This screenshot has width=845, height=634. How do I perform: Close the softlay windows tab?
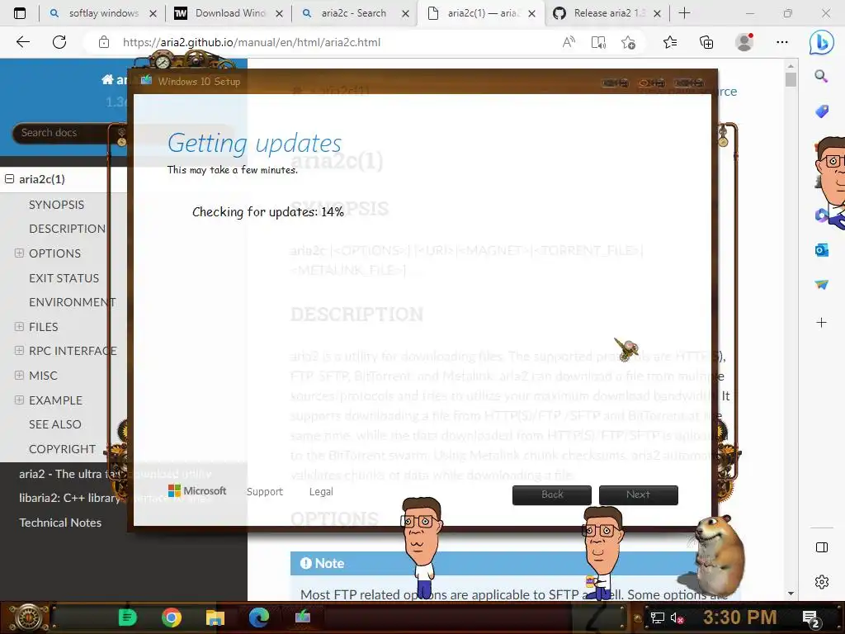[x=153, y=13]
